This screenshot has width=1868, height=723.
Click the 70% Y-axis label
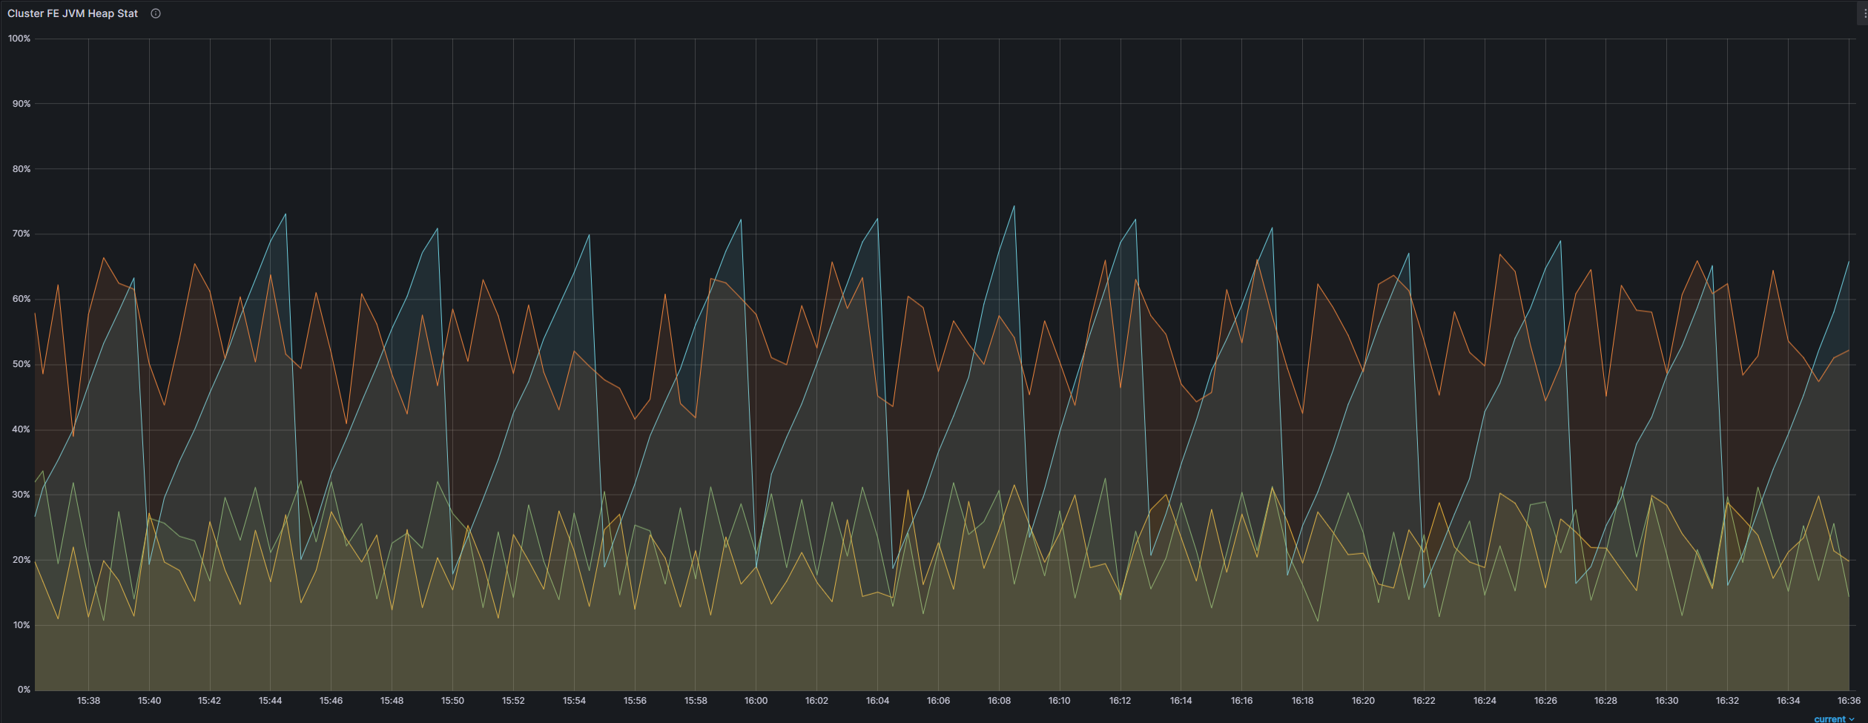point(22,234)
